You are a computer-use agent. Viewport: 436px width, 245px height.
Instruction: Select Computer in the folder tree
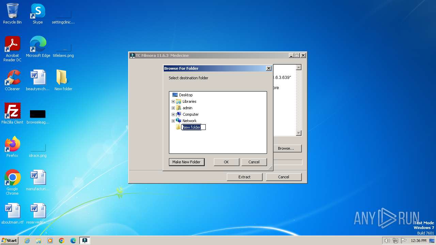pyautogui.click(x=190, y=114)
